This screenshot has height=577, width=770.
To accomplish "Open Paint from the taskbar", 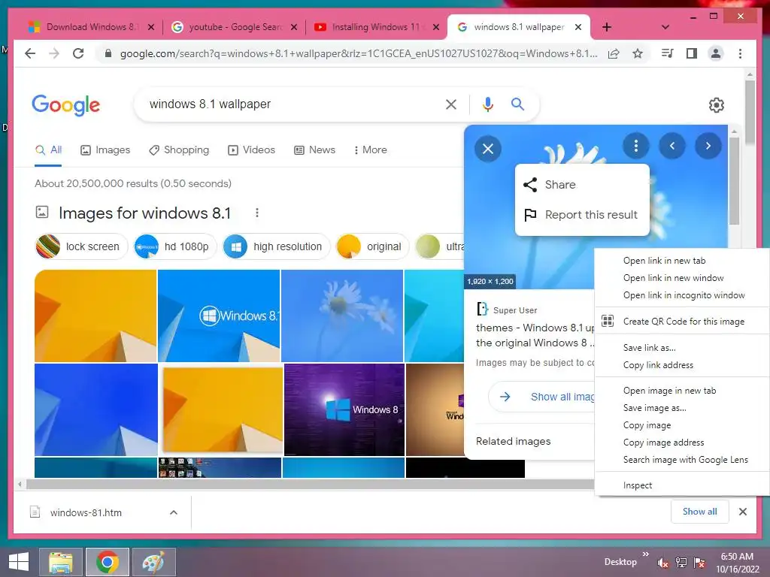I will (153, 562).
